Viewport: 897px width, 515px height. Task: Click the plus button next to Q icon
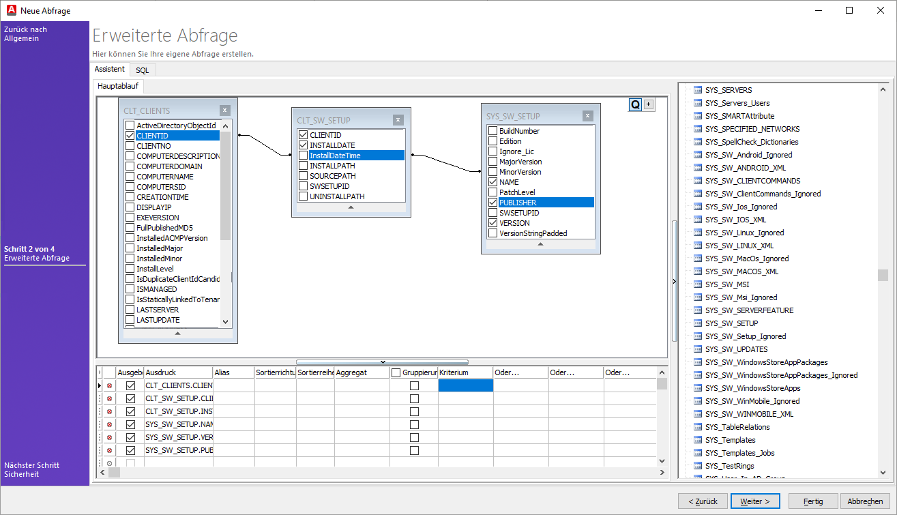pyautogui.click(x=649, y=104)
